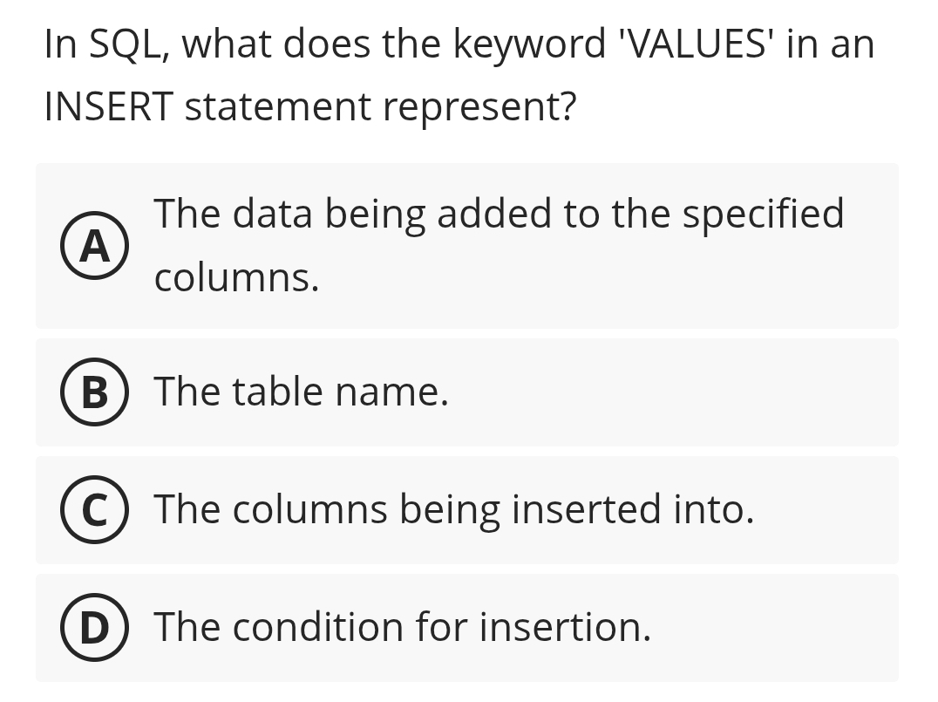Click the word 'INSERT' in the question
The height and width of the screenshot is (702, 938).
pyautogui.click(x=106, y=107)
